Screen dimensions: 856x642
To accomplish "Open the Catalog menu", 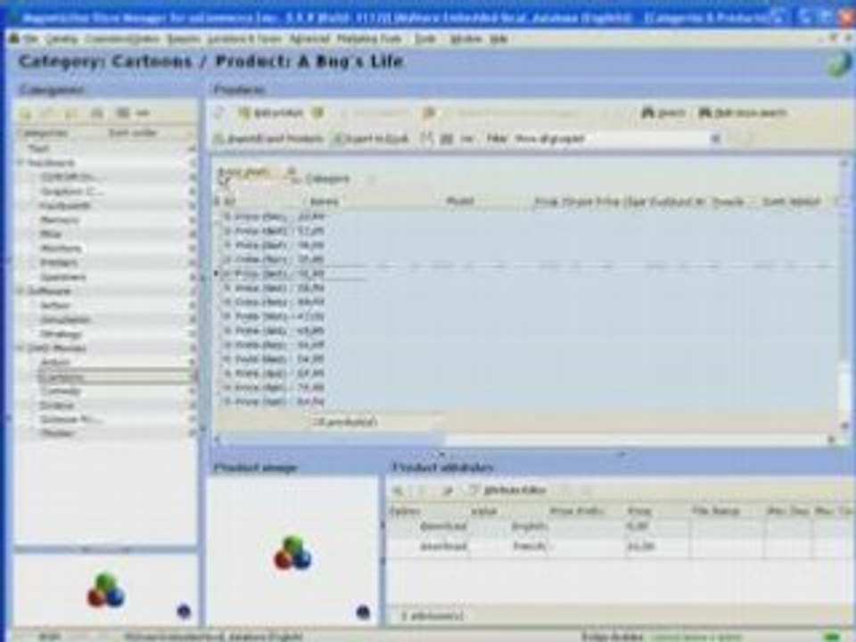I will (62, 38).
